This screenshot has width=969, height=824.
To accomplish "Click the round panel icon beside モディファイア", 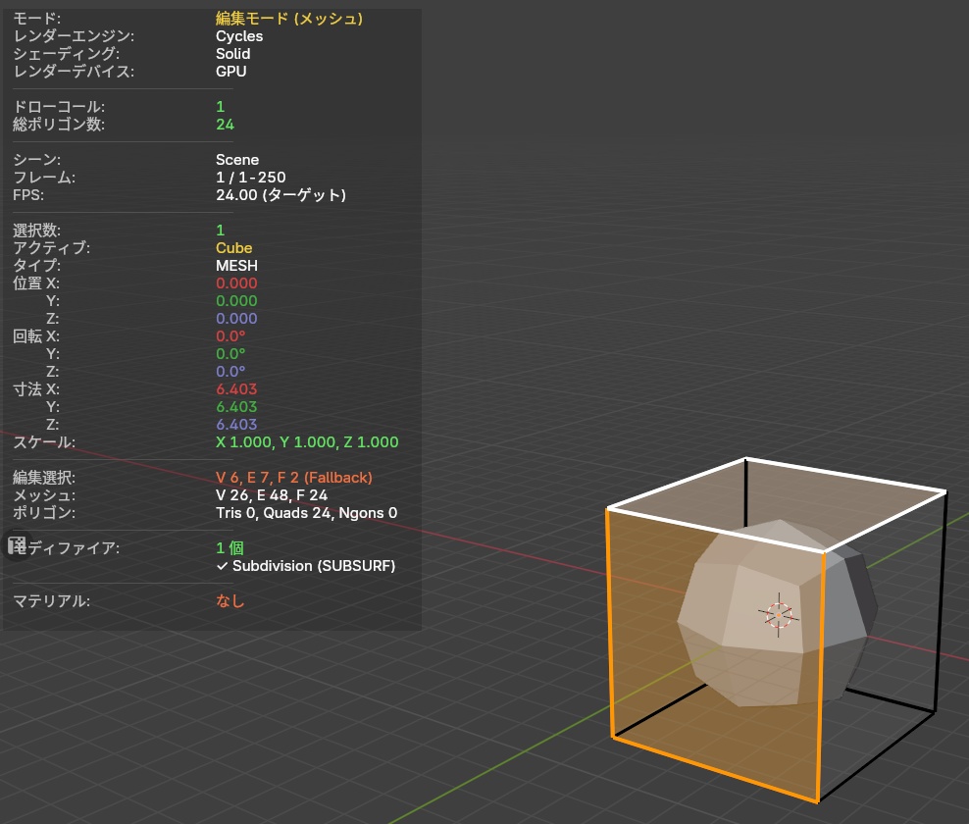I will coord(16,545).
